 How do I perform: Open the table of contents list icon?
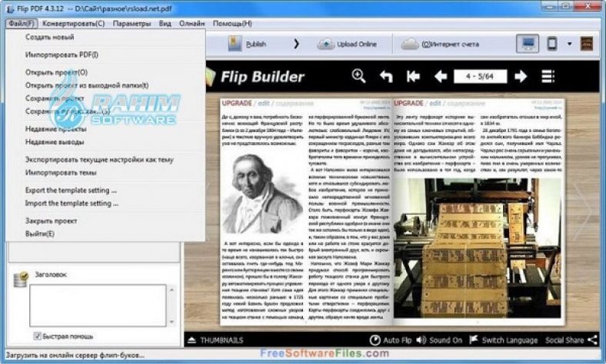point(548,77)
